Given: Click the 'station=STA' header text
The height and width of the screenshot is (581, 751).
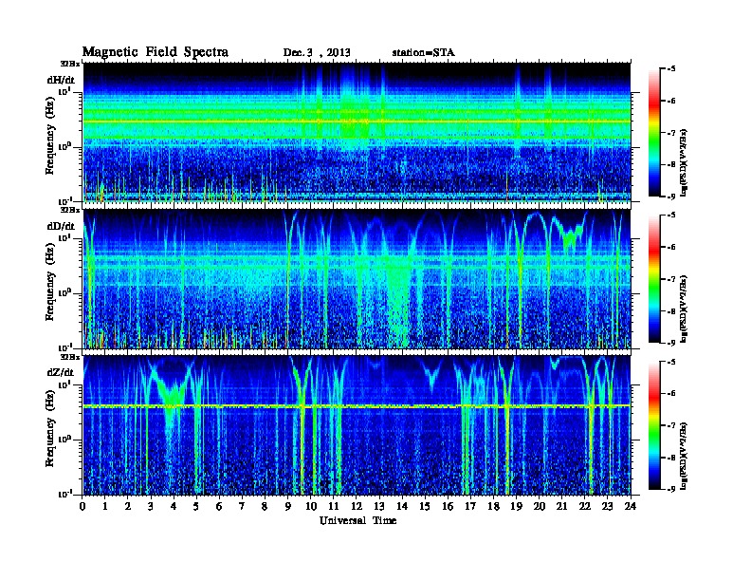Looking at the screenshot, I should pos(424,53).
